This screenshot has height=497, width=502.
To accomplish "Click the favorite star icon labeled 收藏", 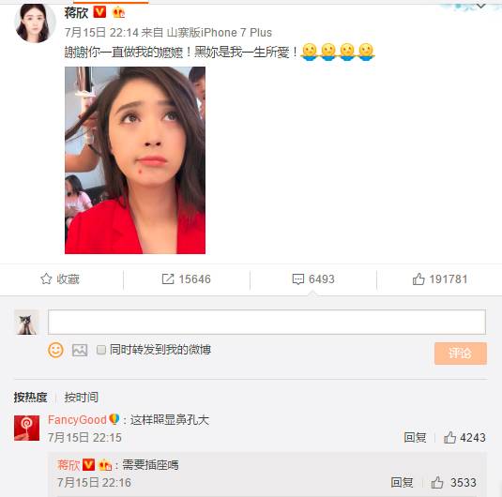I will point(46,279).
